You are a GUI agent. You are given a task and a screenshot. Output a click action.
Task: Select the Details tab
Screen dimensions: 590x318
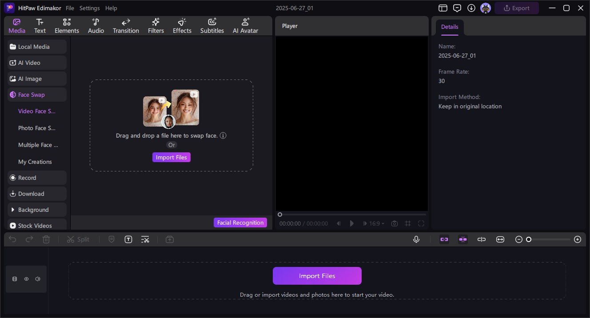click(450, 27)
